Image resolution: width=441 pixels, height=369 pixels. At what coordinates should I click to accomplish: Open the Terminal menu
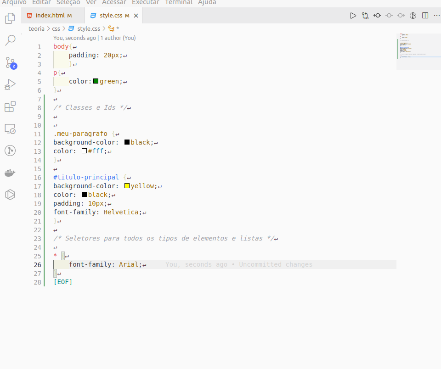[179, 2]
